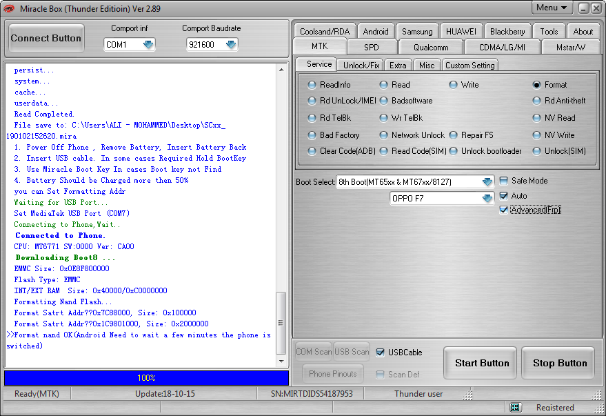Click the Connect Button

(46, 38)
